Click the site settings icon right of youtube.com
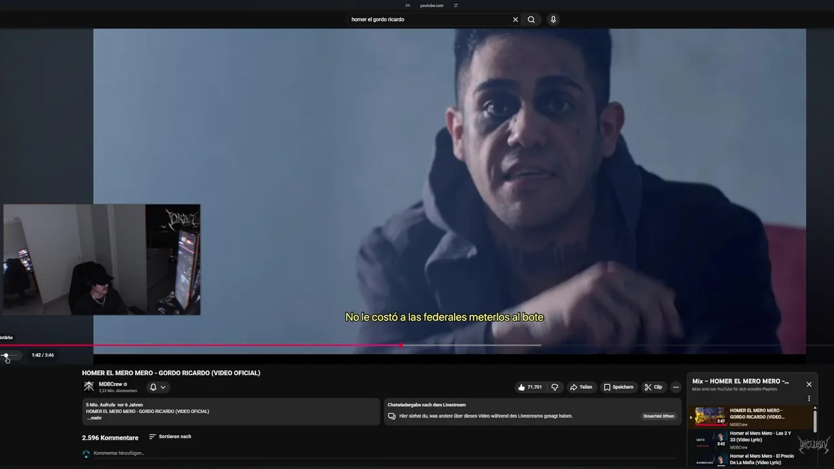834x469 pixels. [455, 5]
